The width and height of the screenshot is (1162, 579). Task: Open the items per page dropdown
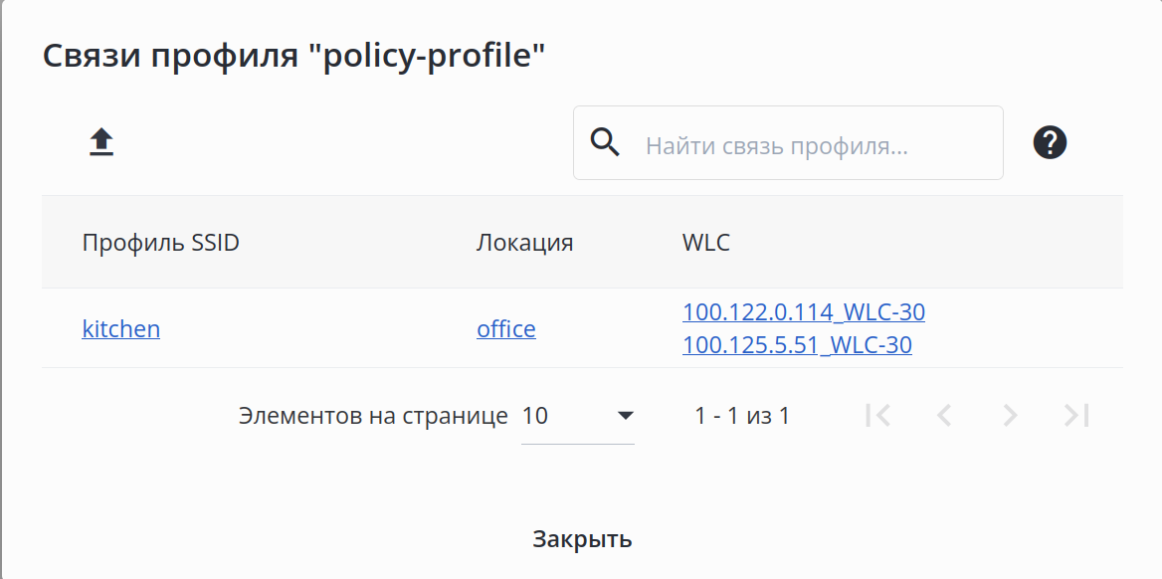[578, 416]
